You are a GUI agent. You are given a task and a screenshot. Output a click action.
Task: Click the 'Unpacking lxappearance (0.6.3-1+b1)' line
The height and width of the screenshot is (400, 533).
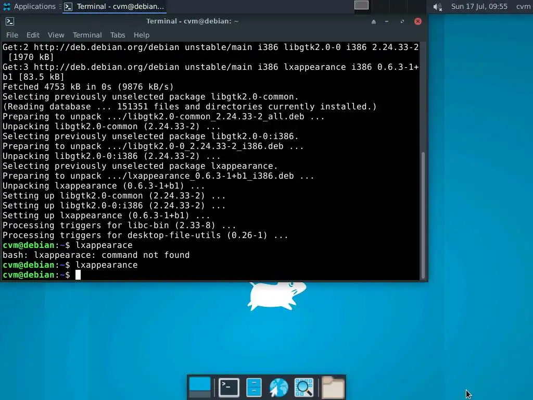coord(104,186)
